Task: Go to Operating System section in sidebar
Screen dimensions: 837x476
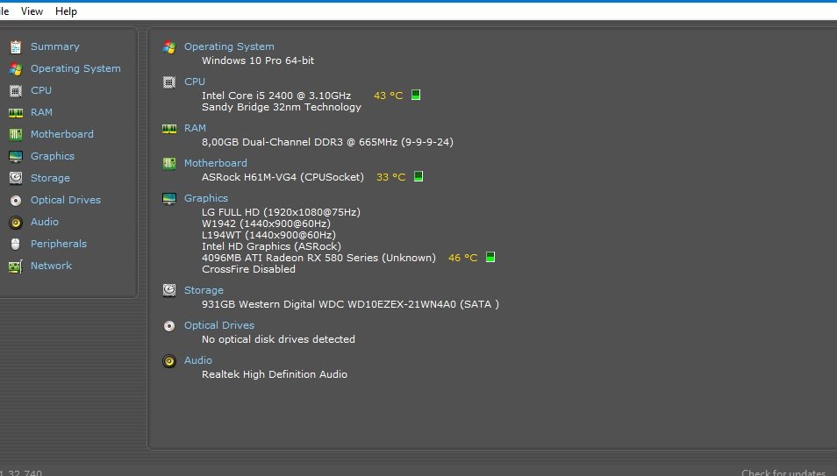Action: pyautogui.click(x=75, y=68)
